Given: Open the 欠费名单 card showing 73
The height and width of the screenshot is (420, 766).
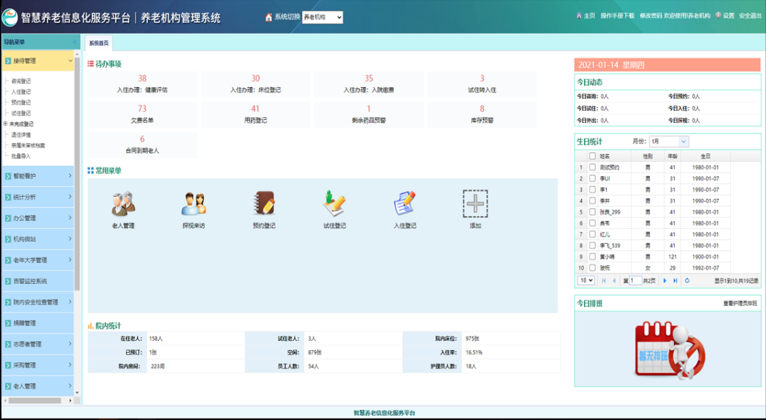Looking at the screenshot, I should [142, 115].
